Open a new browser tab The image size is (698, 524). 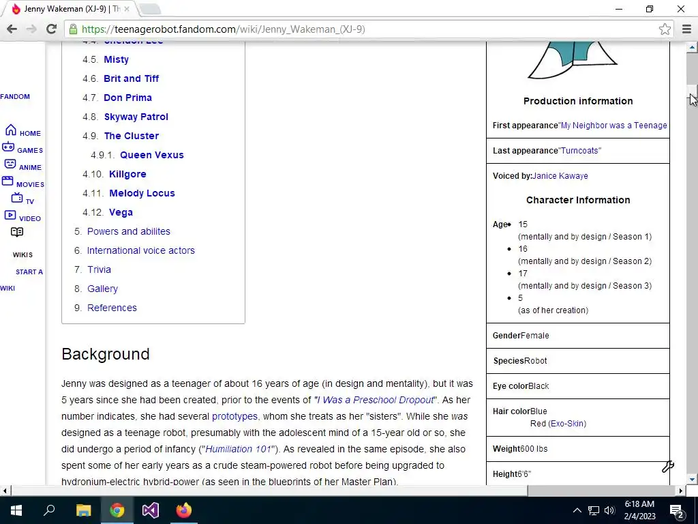pyautogui.click(x=149, y=9)
